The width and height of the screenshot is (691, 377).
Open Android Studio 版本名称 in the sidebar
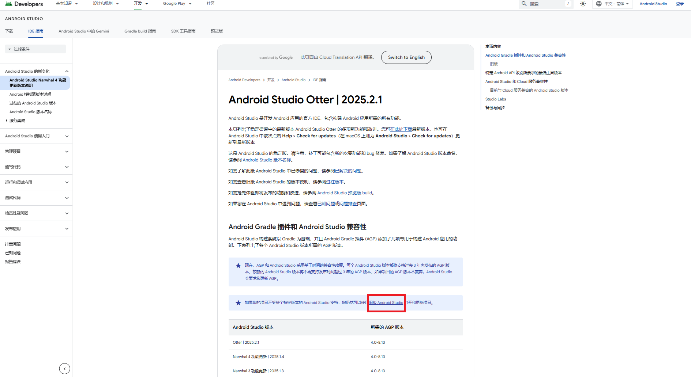pos(31,112)
